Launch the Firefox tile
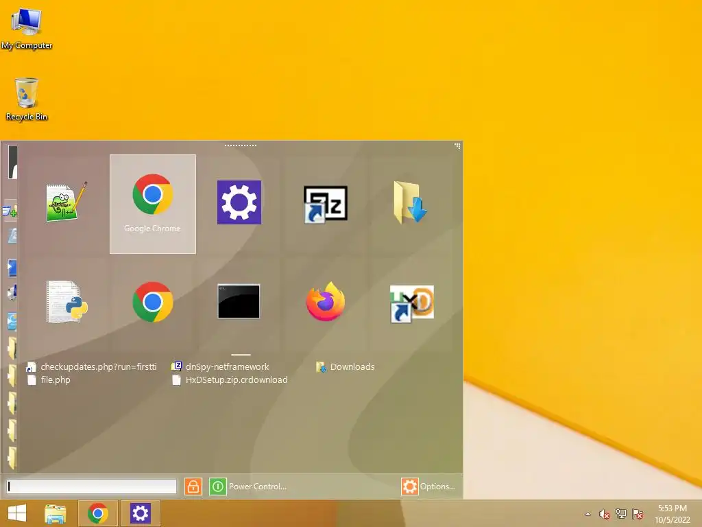Image resolution: width=702 pixels, height=527 pixels. point(326,302)
